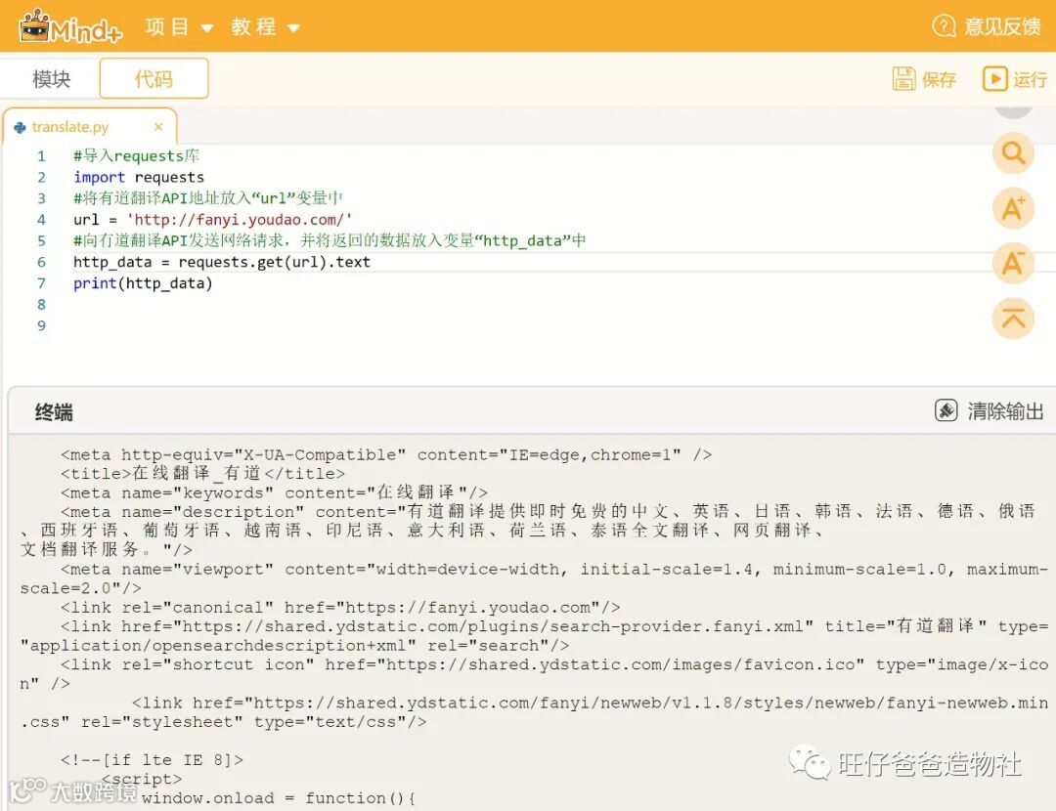The width and height of the screenshot is (1056, 811).
Task: Click the question mark feedback icon
Action: coord(944,26)
